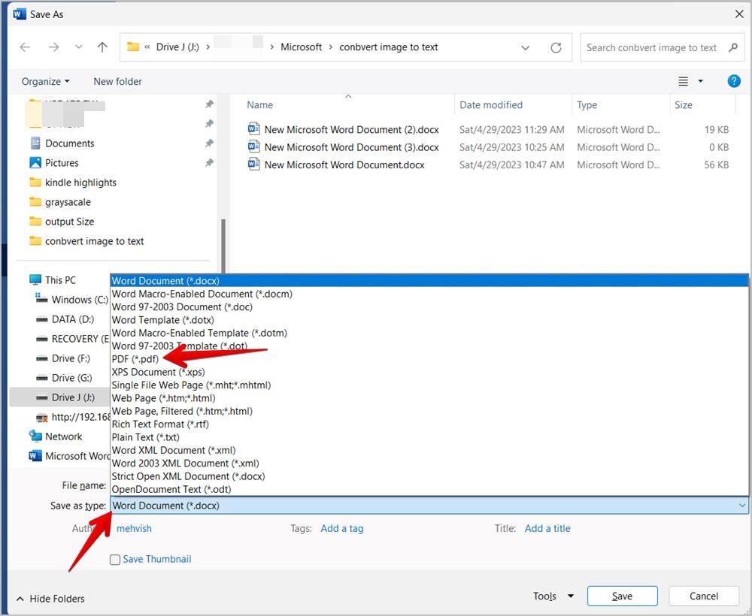Choose Word 97-2003 Document (*.doc)
The image size is (752, 616).
click(429, 306)
